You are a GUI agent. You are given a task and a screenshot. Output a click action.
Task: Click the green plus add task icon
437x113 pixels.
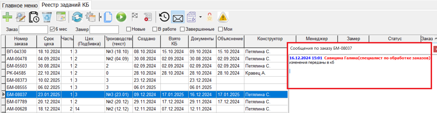7,17
